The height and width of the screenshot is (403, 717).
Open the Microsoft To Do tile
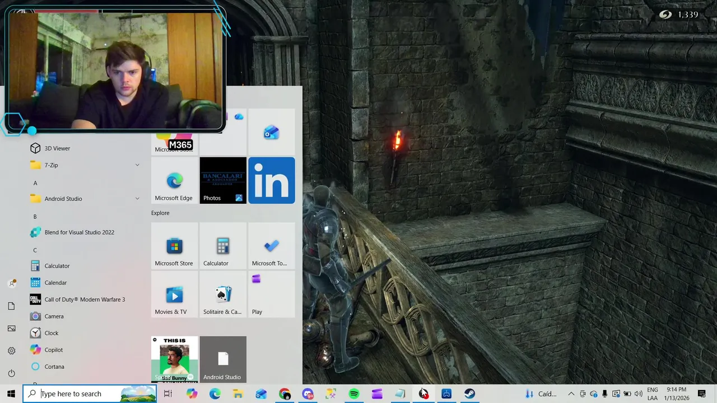pos(272,246)
